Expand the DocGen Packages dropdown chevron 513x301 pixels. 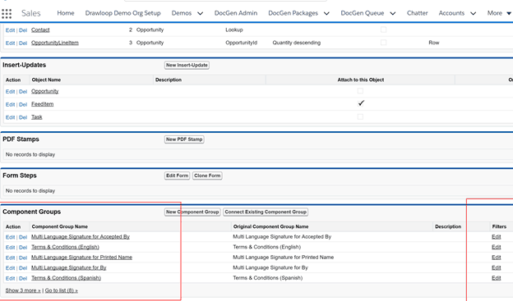tap(326, 13)
